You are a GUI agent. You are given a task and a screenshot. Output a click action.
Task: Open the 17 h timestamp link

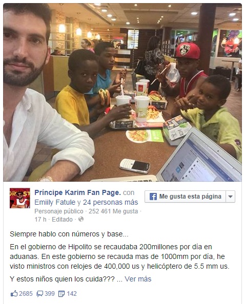point(40,220)
